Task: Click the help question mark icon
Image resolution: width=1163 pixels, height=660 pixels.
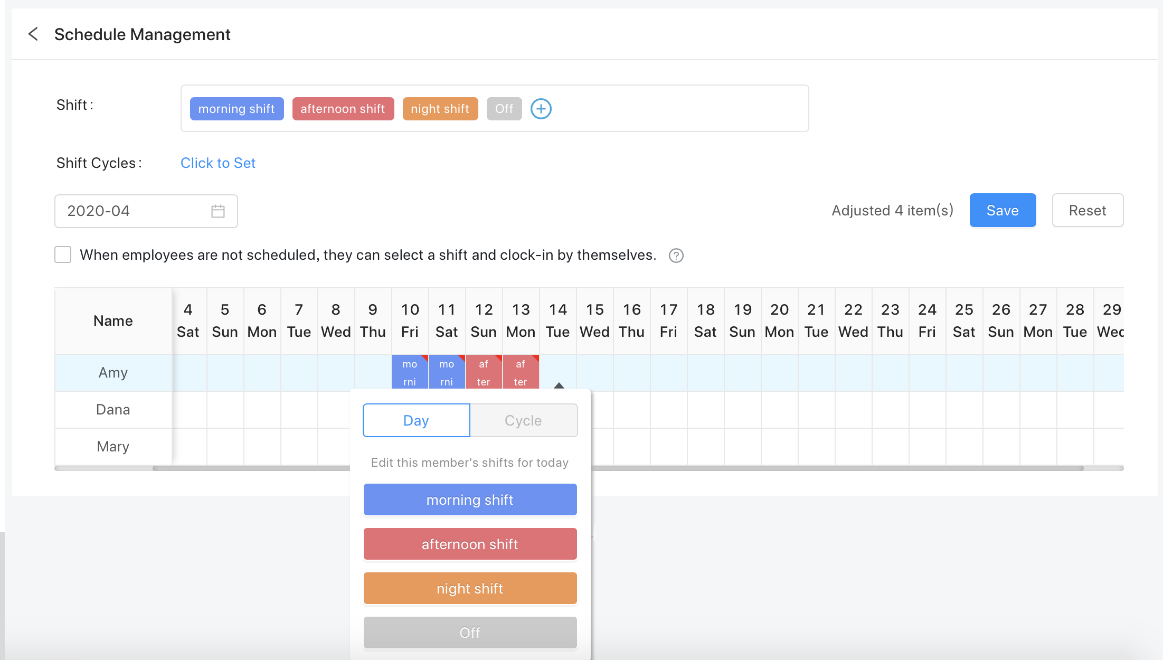Action: (676, 256)
